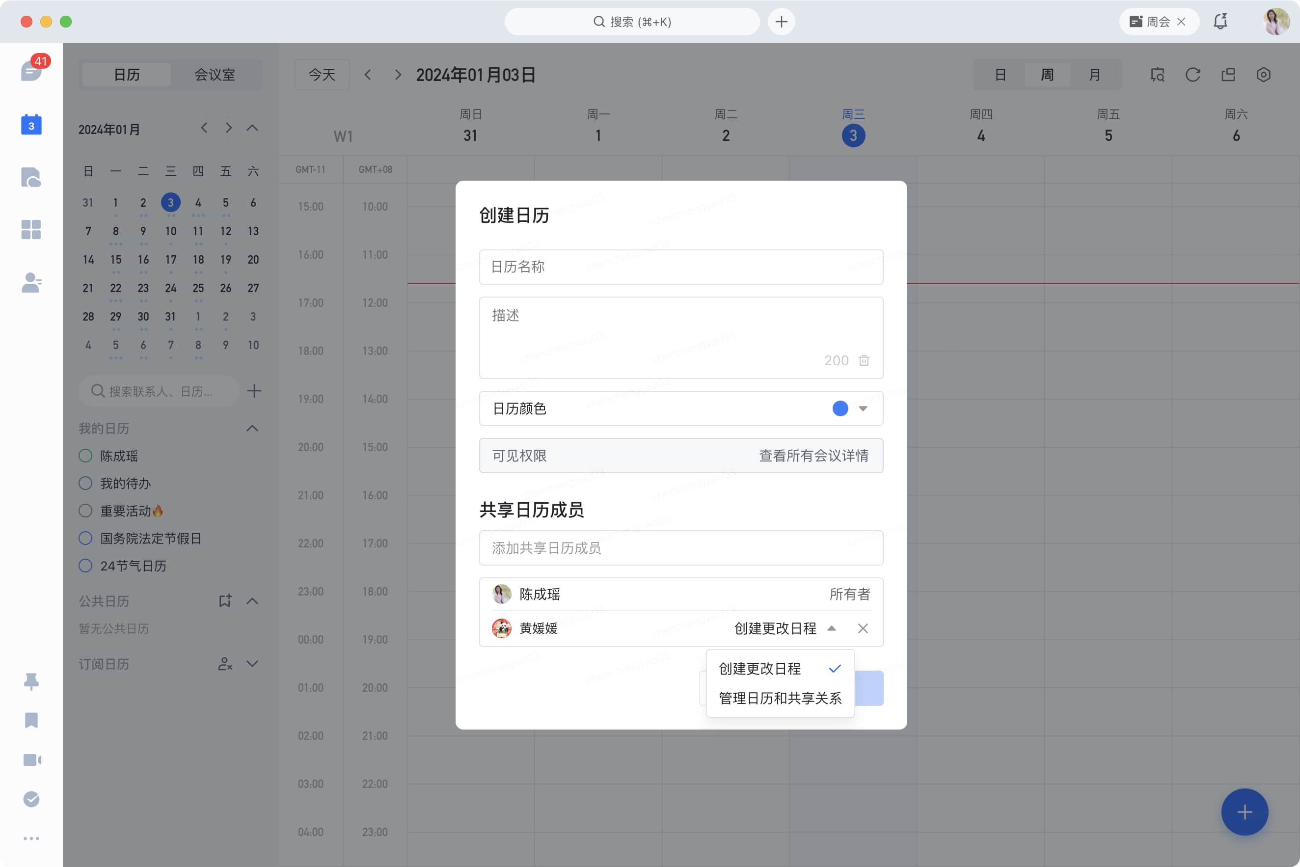Select 管理日历和共享关系 from the permission menu

(780, 698)
